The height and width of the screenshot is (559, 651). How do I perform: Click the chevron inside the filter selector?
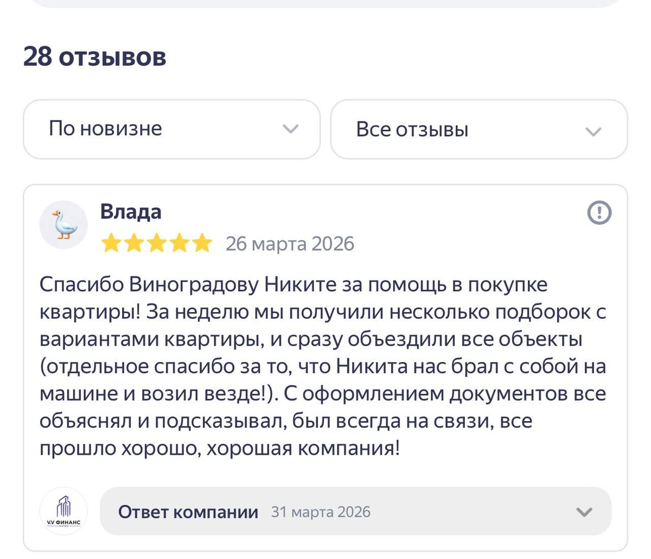pos(593,130)
